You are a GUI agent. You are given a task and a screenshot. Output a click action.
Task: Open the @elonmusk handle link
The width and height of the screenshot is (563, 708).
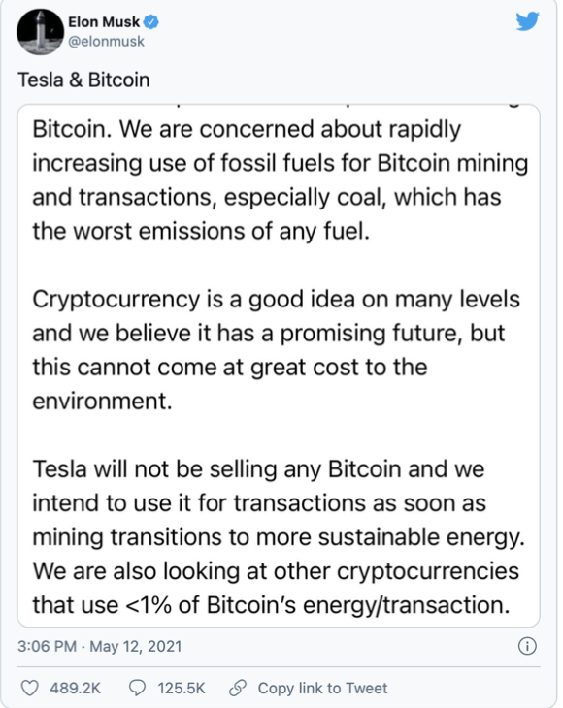(x=106, y=41)
